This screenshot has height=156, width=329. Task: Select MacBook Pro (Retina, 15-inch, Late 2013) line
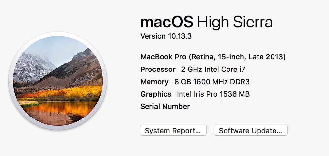point(213,57)
